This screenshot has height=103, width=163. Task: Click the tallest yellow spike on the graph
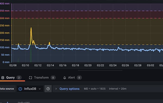point(31,28)
